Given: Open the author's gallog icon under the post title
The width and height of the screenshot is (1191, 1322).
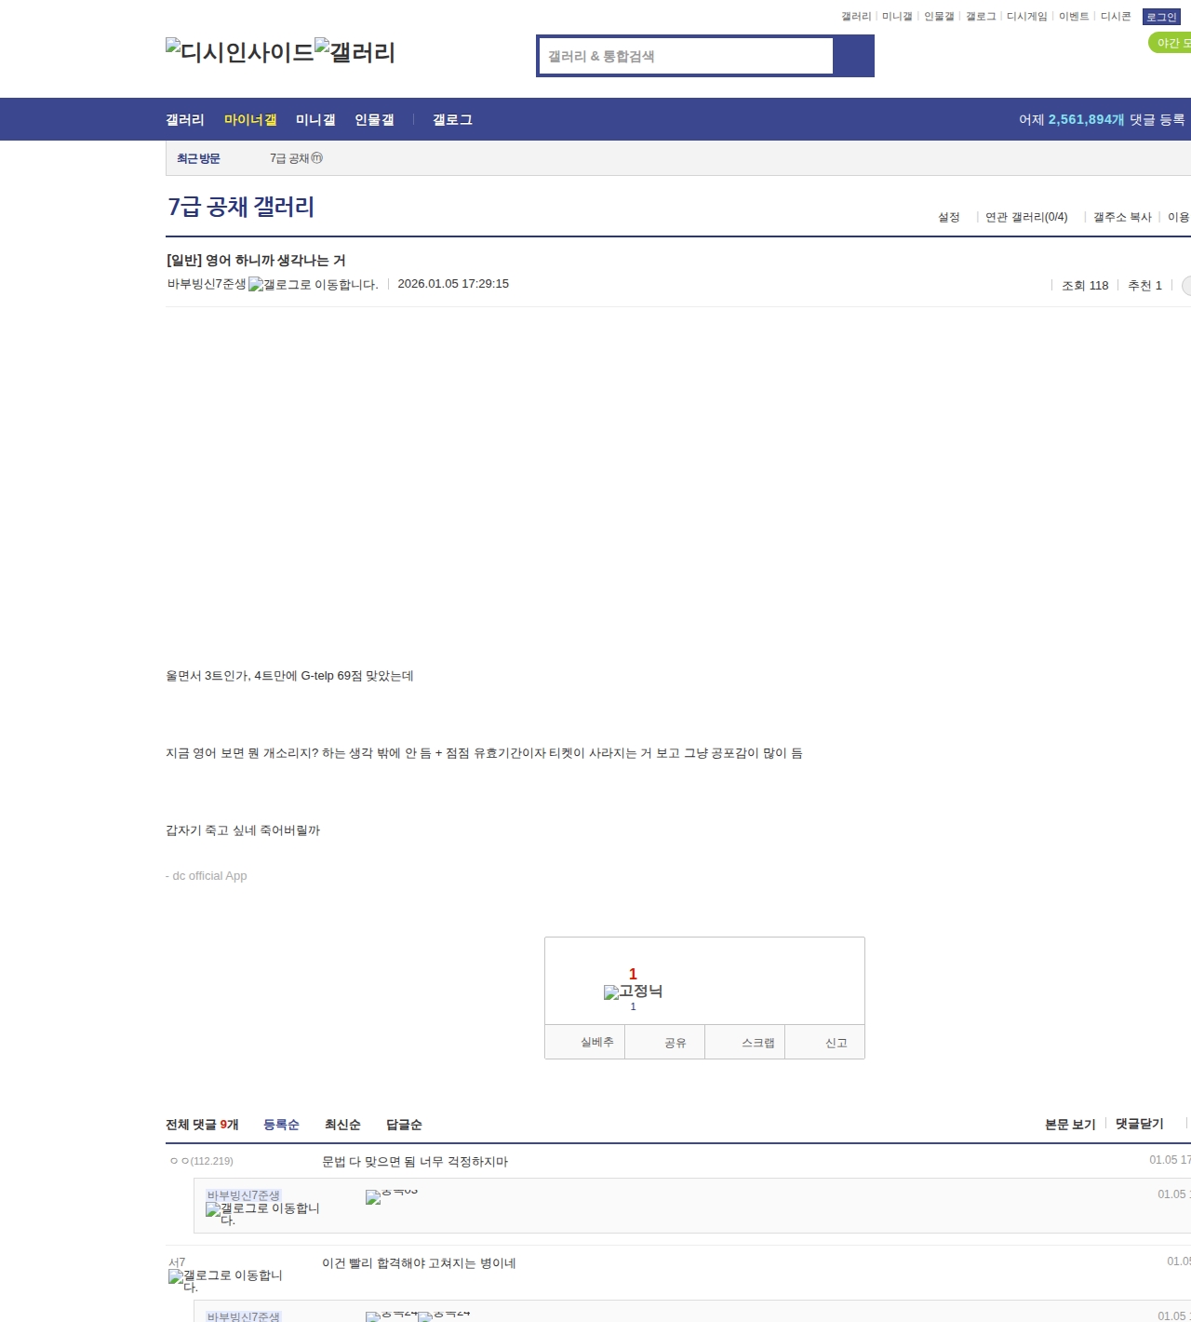Looking at the screenshot, I should [x=313, y=285].
